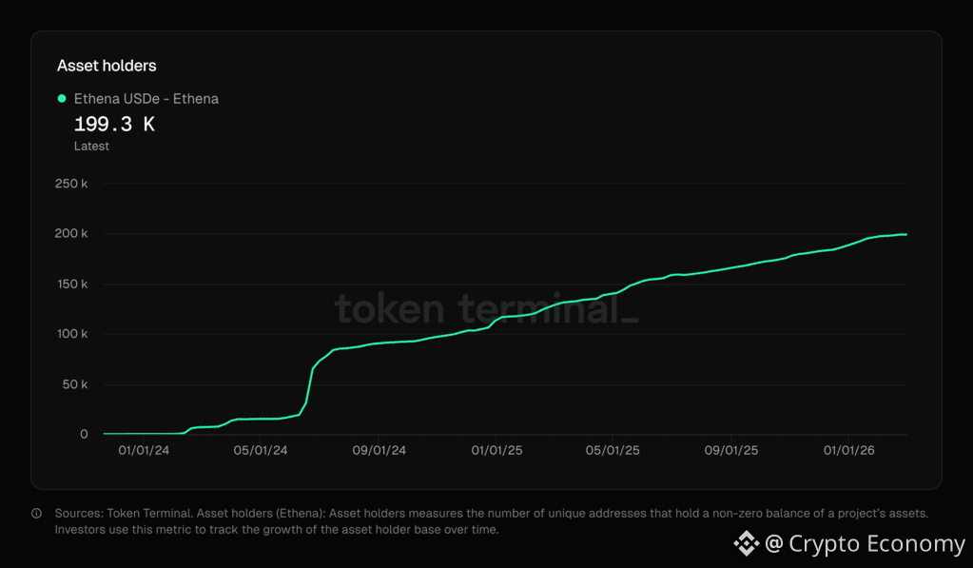Click the 09/01/24 x-axis date label
The image size is (973, 568).
(379, 450)
